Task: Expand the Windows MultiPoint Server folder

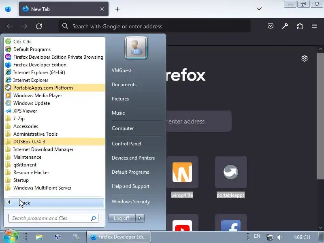Action: (54, 188)
